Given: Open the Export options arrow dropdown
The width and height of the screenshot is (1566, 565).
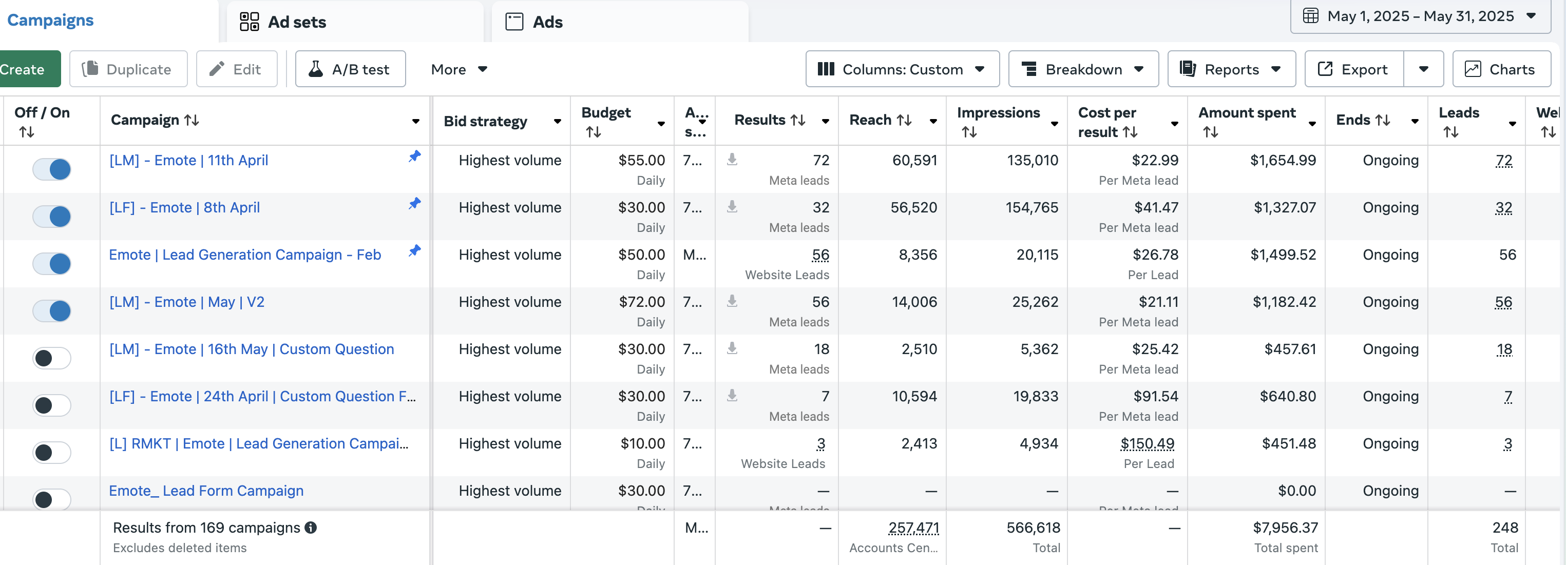Looking at the screenshot, I should (1423, 69).
